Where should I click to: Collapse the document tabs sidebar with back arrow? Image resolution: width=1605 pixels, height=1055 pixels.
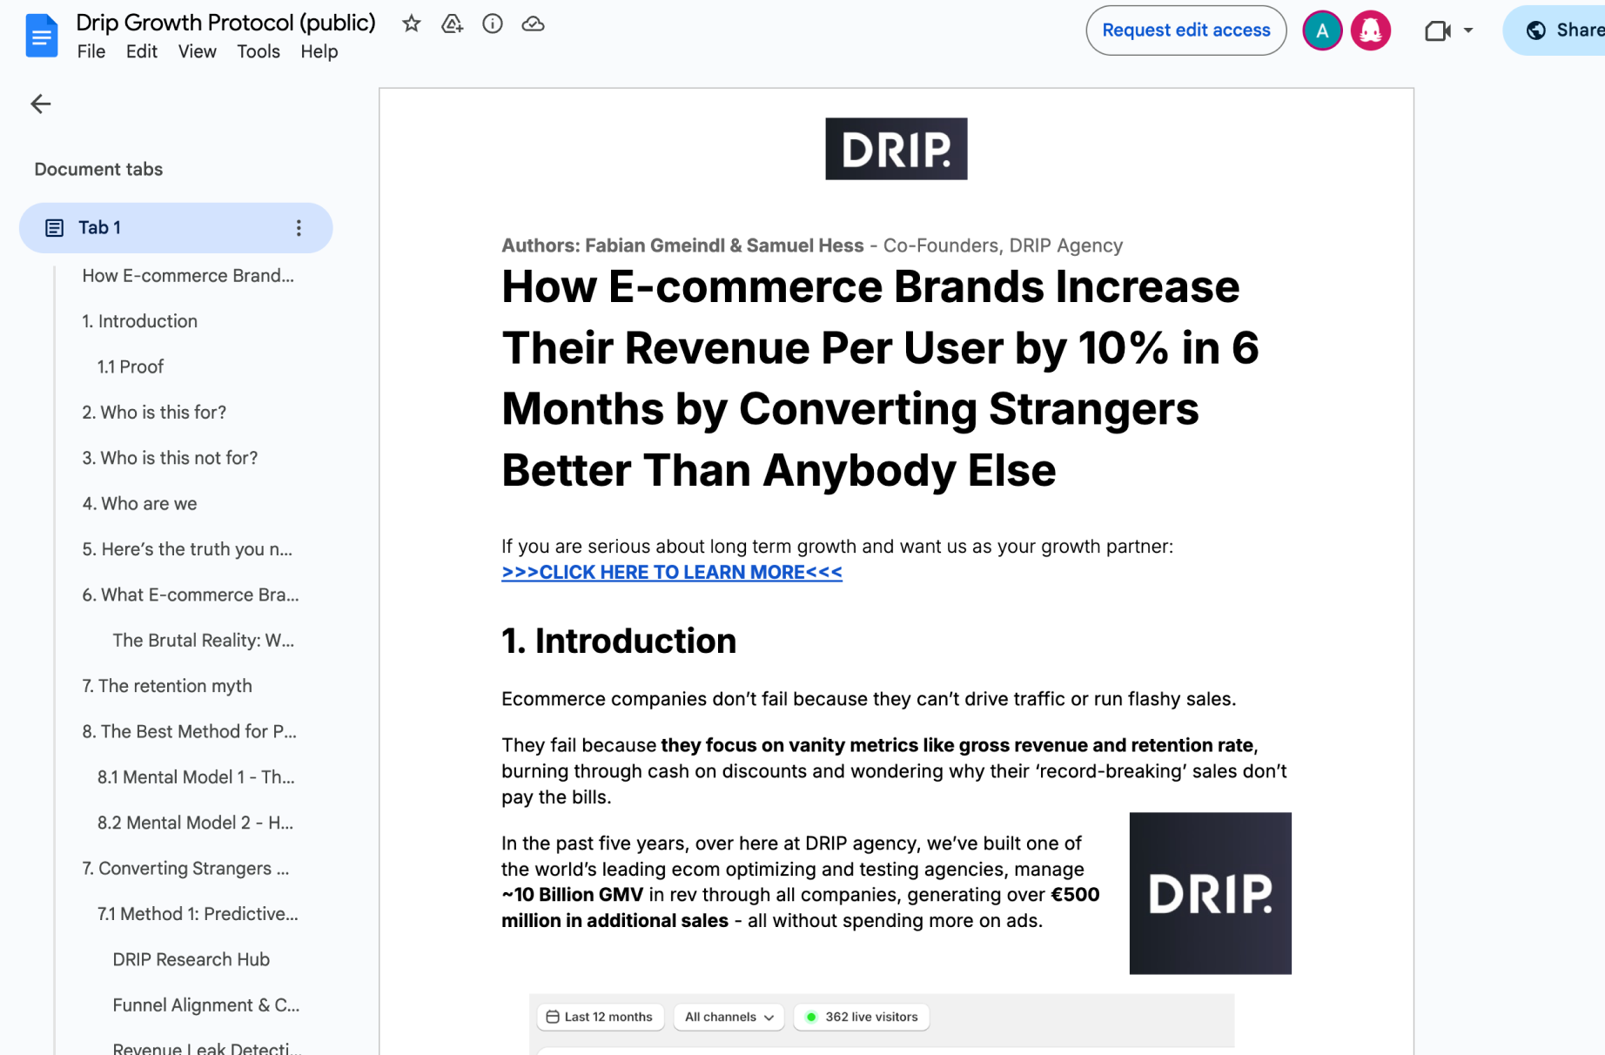[40, 104]
